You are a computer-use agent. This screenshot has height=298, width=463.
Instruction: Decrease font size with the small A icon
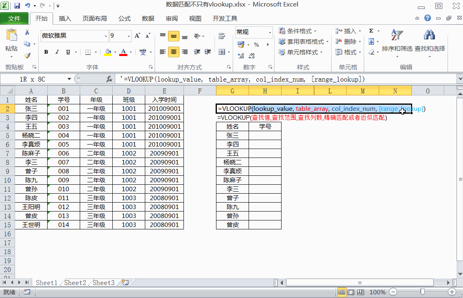click(x=148, y=36)
